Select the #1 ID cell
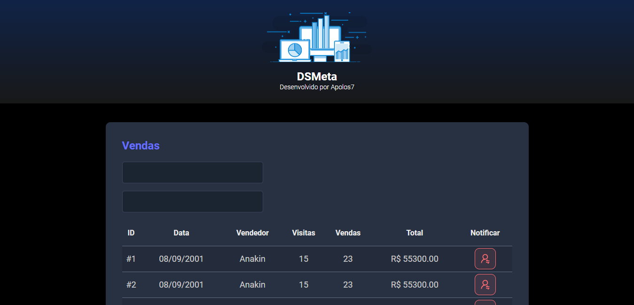This screenshot has height=305, width=634. click(x=131, y=259)
